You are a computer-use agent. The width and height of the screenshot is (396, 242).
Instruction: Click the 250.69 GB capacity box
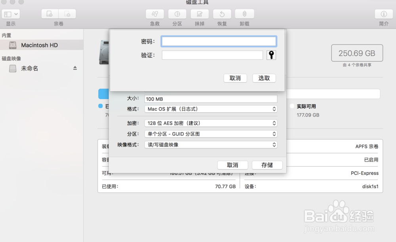tap(357, 53)
